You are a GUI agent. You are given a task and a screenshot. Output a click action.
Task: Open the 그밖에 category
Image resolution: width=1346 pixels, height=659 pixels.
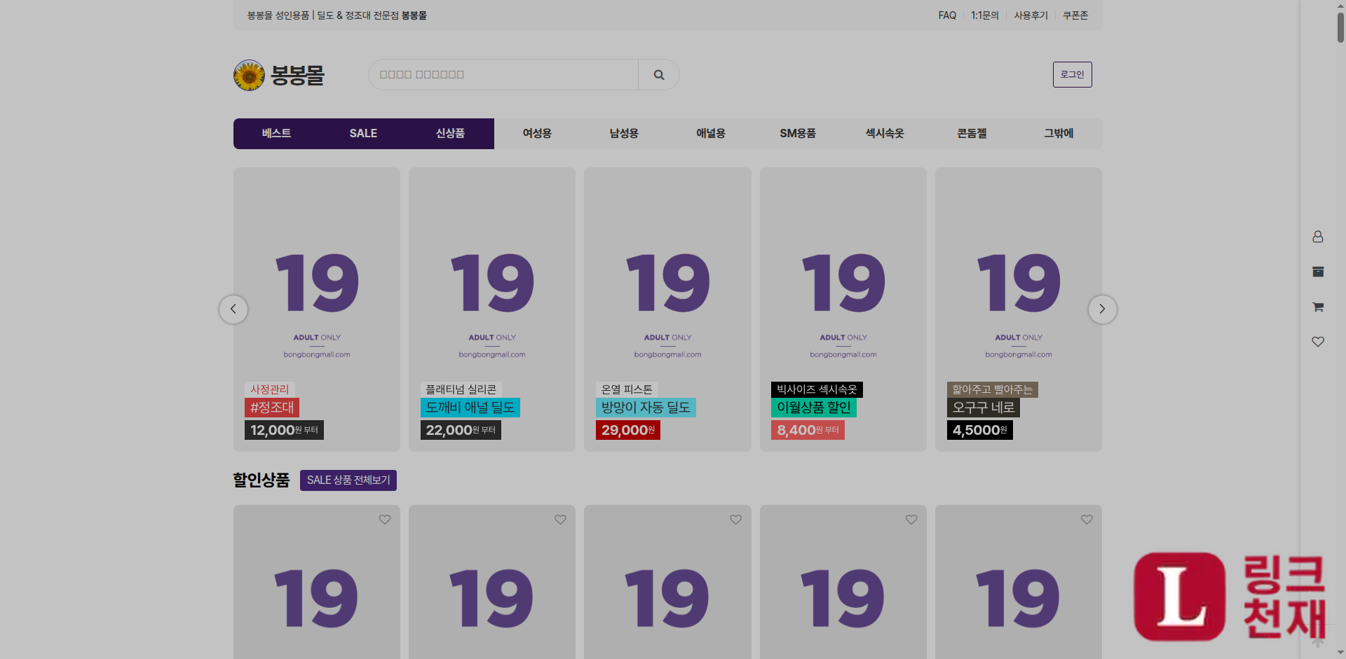pos(1059,134)
